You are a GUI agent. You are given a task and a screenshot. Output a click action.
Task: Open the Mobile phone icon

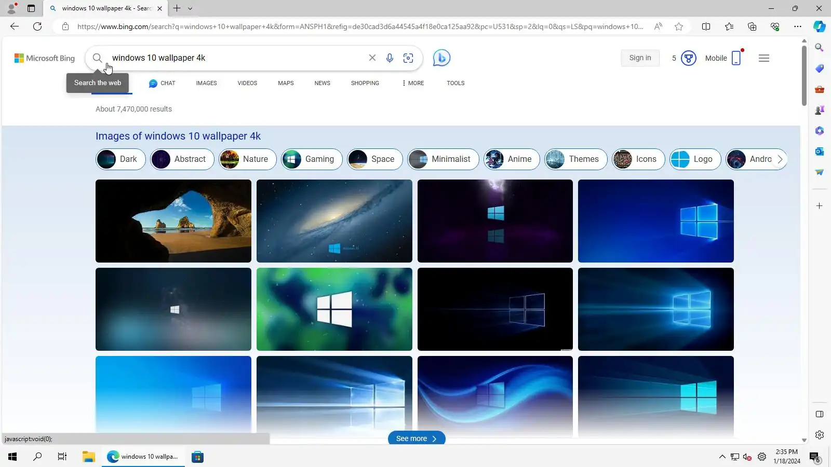click(x=736, y=58)
